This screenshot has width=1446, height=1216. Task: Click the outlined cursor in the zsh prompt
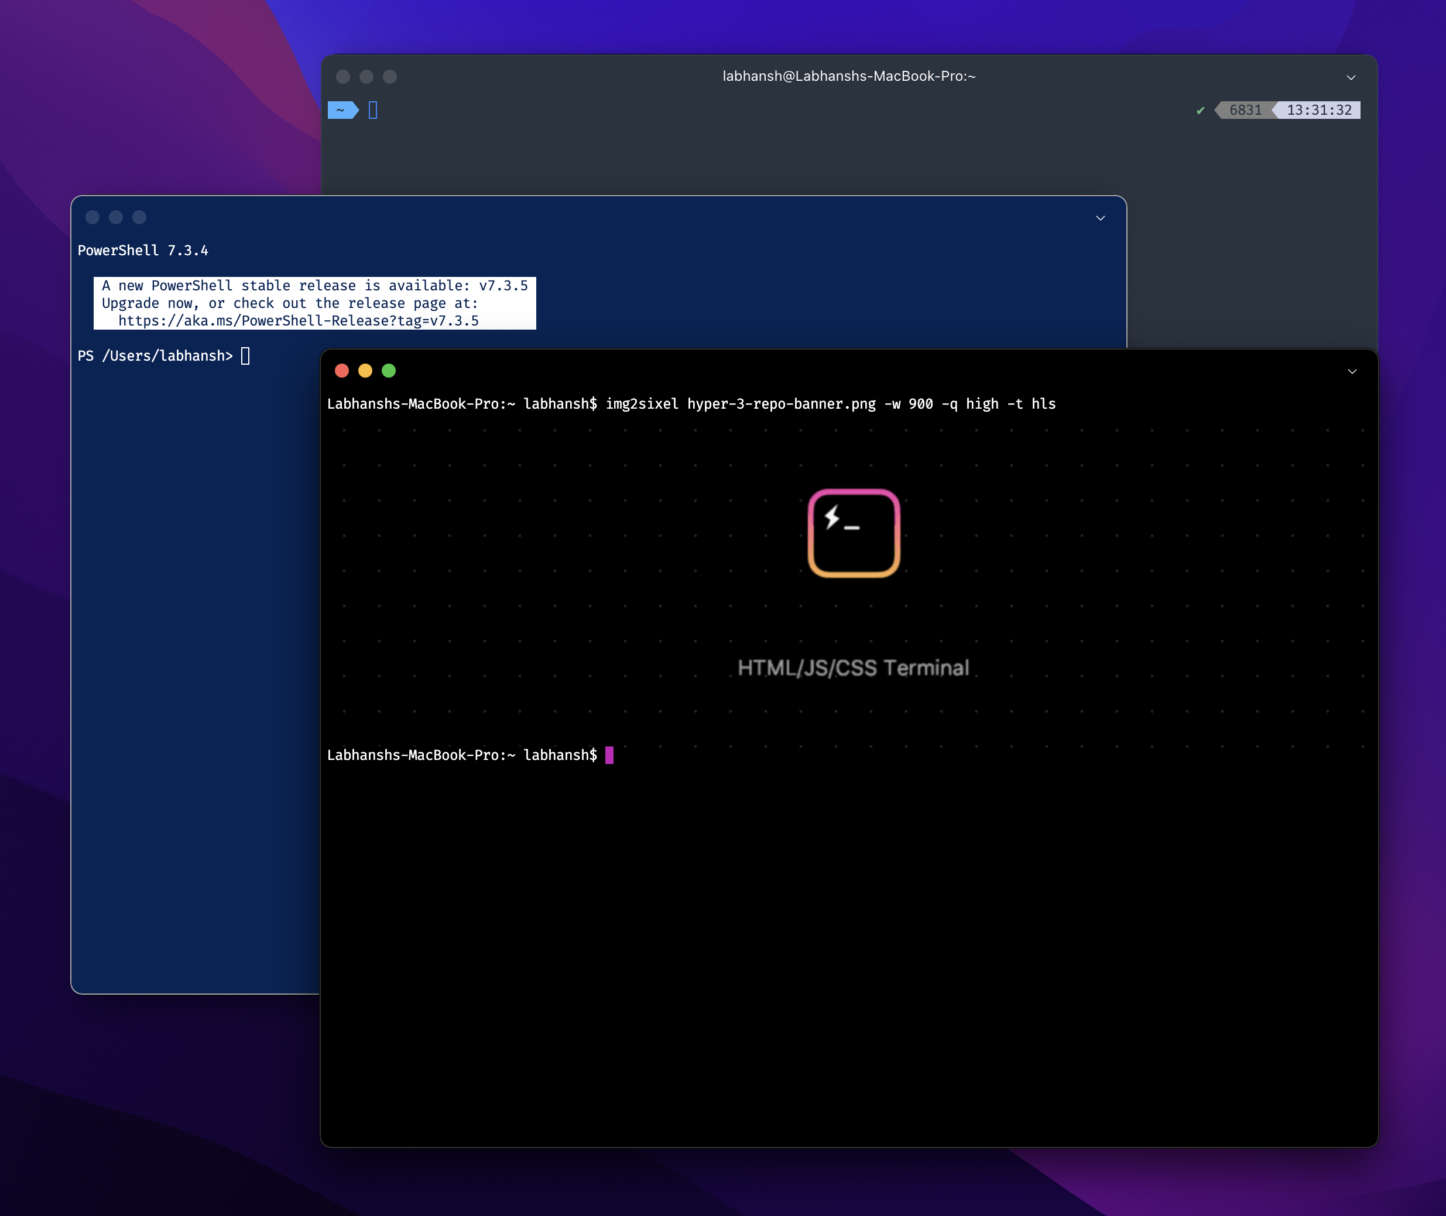pyautogui.click(x=373, y=110)
